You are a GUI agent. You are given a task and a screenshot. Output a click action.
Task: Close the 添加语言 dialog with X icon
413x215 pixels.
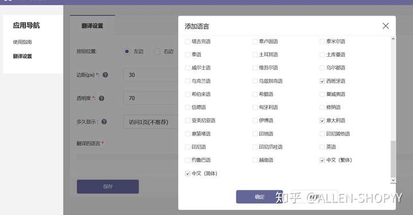[x=385, y=26]
